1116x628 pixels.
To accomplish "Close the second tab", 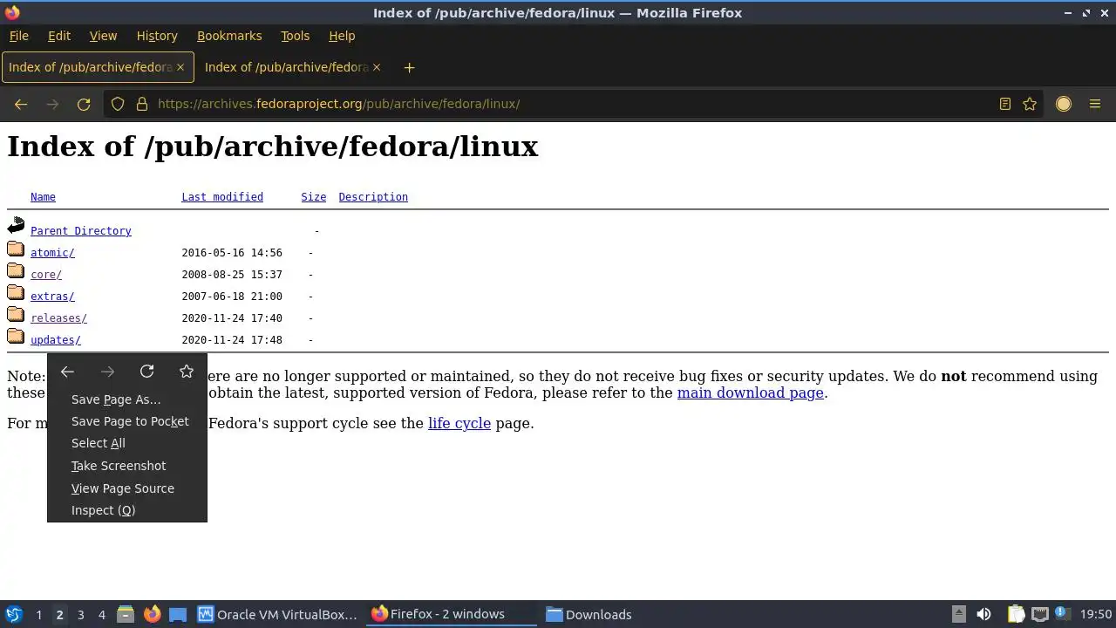I will pos(377,67).
